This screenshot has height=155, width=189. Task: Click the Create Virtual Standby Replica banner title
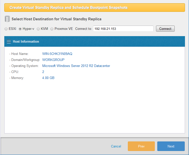[x=69, y=8]
